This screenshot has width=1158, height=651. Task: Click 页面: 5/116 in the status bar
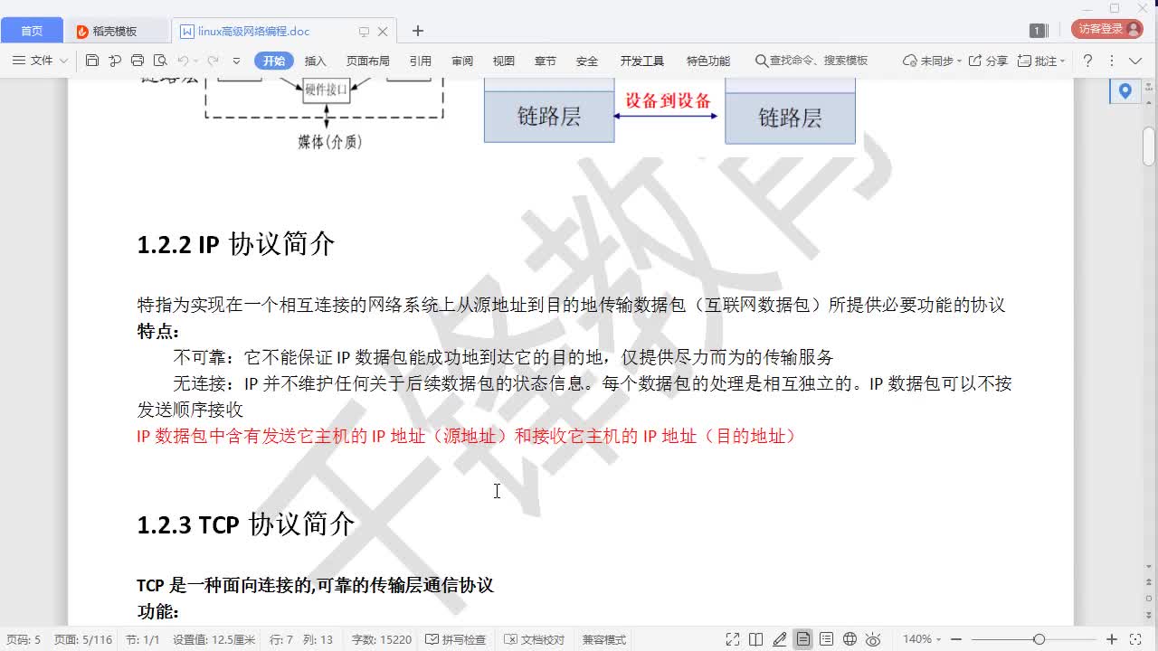(83, 639)
